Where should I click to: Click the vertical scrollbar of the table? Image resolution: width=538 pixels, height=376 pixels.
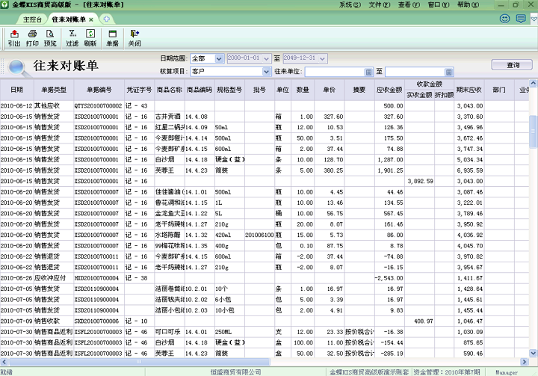(x=533, y=224)
